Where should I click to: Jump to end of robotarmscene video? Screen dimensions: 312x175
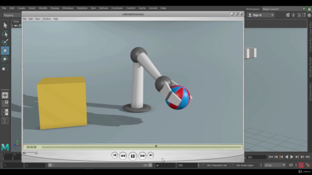151,155
